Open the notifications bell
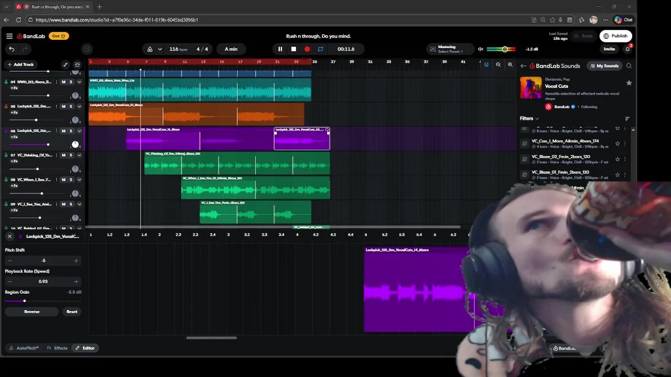This screenshot has width=671, height=377. pos(627,49)
